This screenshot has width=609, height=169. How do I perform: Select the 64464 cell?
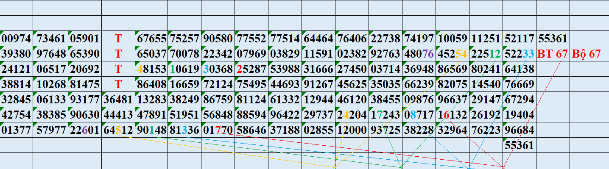coord(318,39)
